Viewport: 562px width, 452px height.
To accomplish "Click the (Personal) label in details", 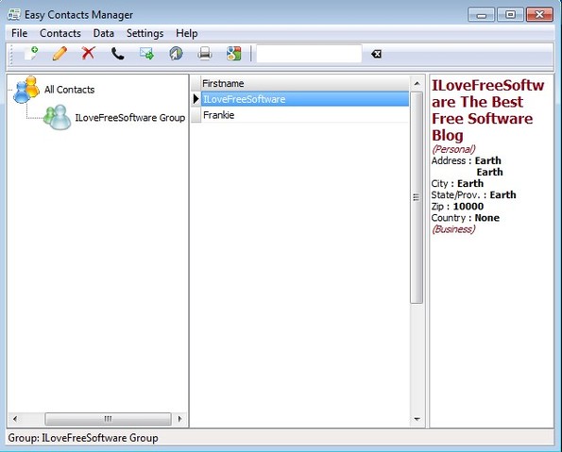I will [x=453, y=149].
